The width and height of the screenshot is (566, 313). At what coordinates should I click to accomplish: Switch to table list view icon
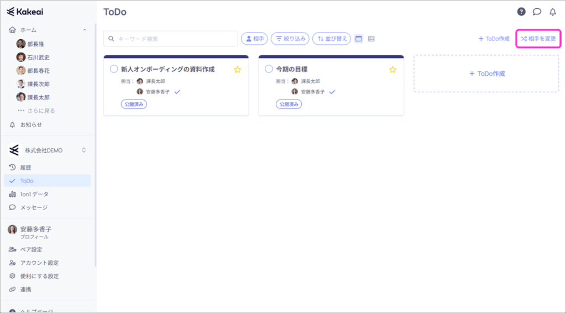(371, 39)
